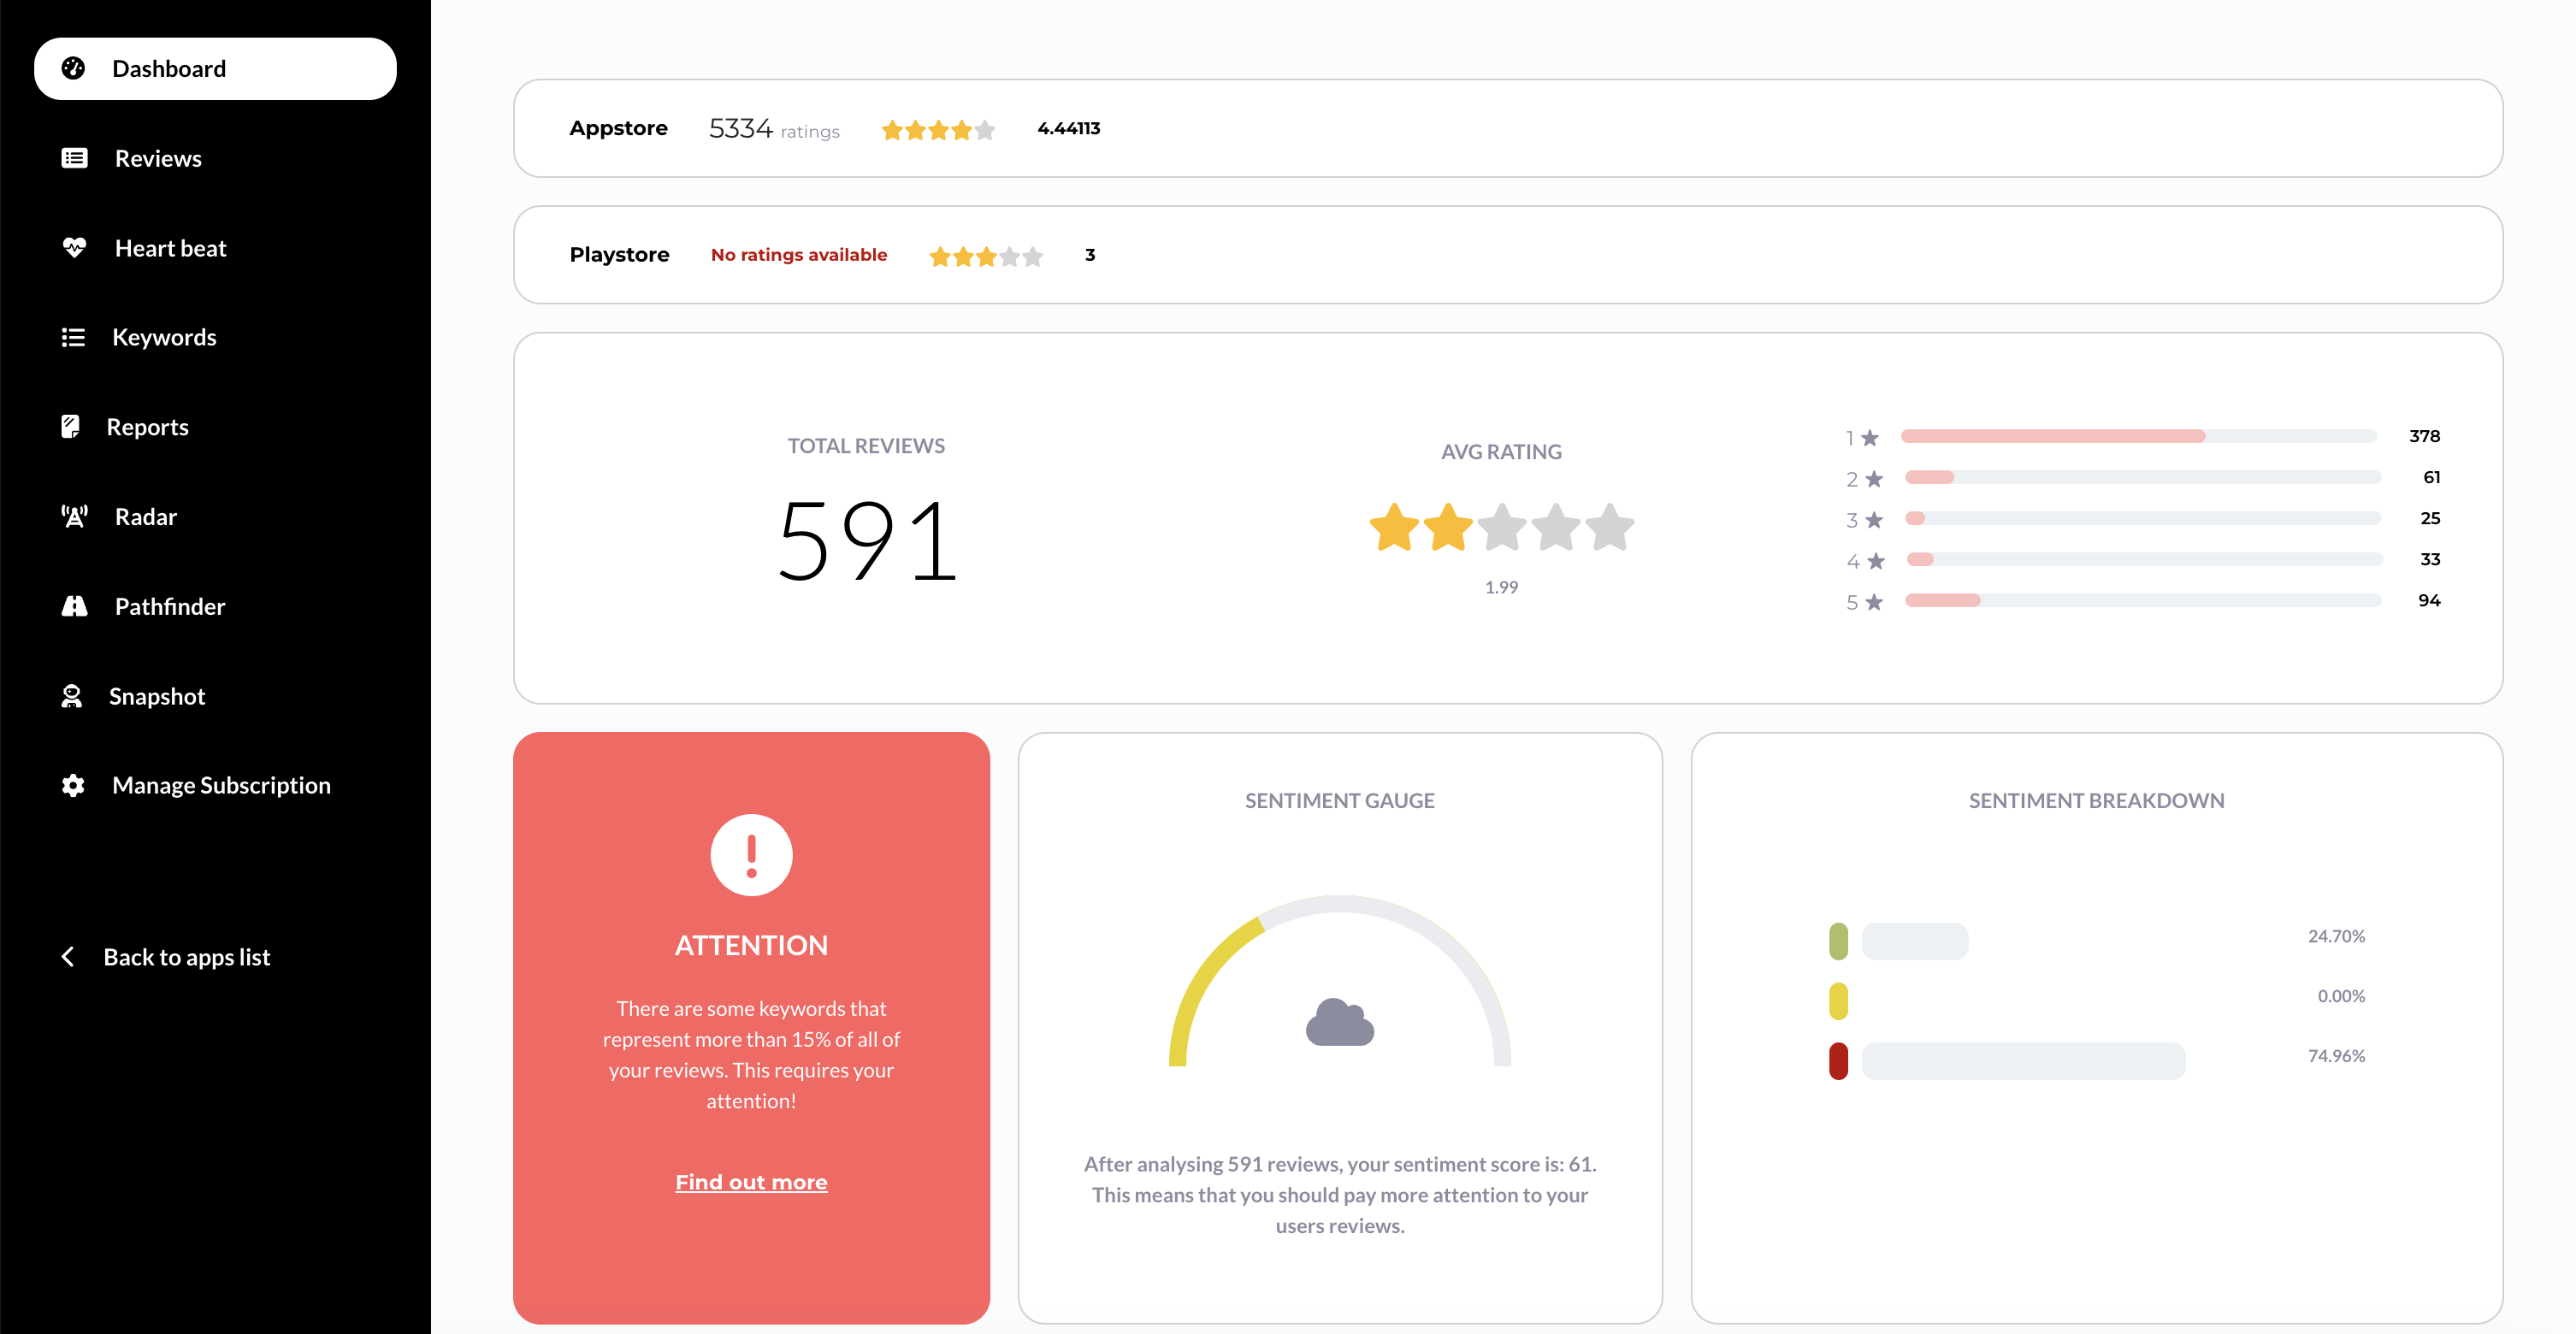Click the Heart beat heart icon

74,247
